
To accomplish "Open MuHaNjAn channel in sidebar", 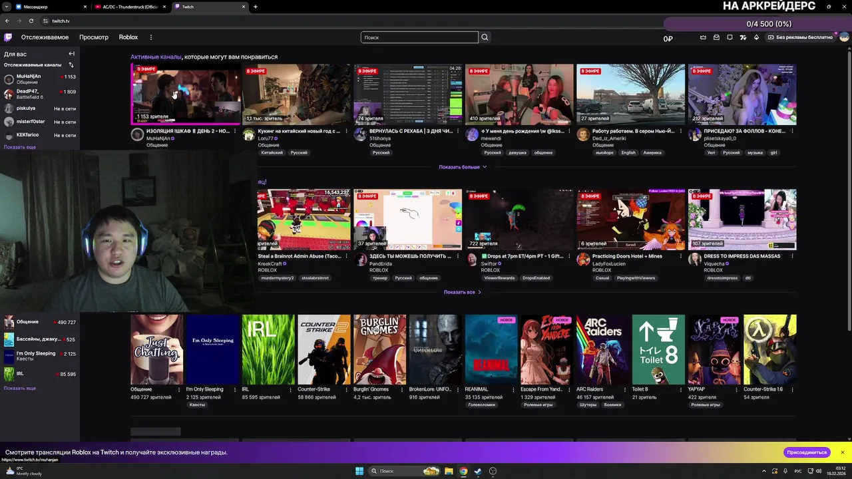I will tap(40, 79).
